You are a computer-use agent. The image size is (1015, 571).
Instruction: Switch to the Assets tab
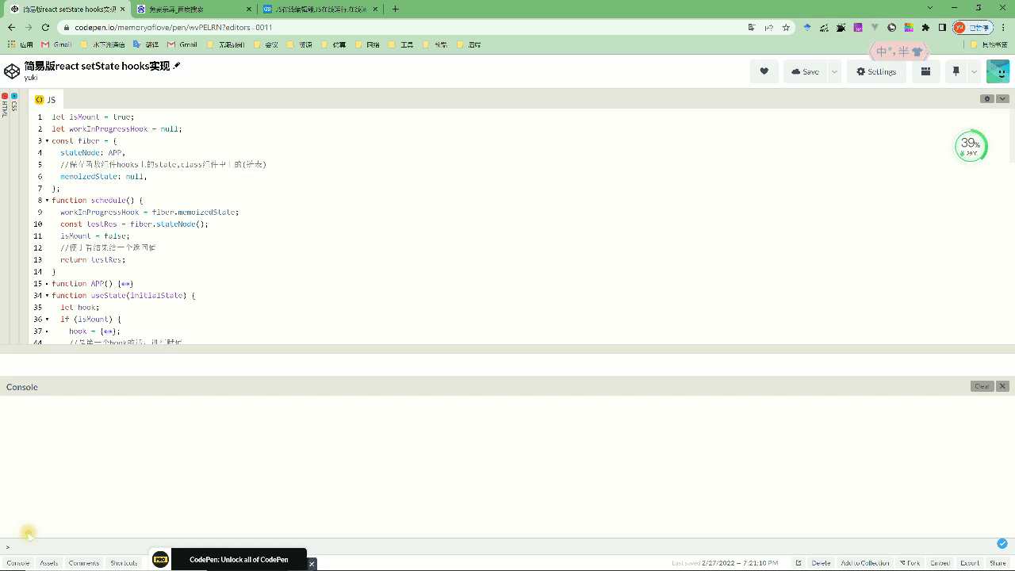48,563
